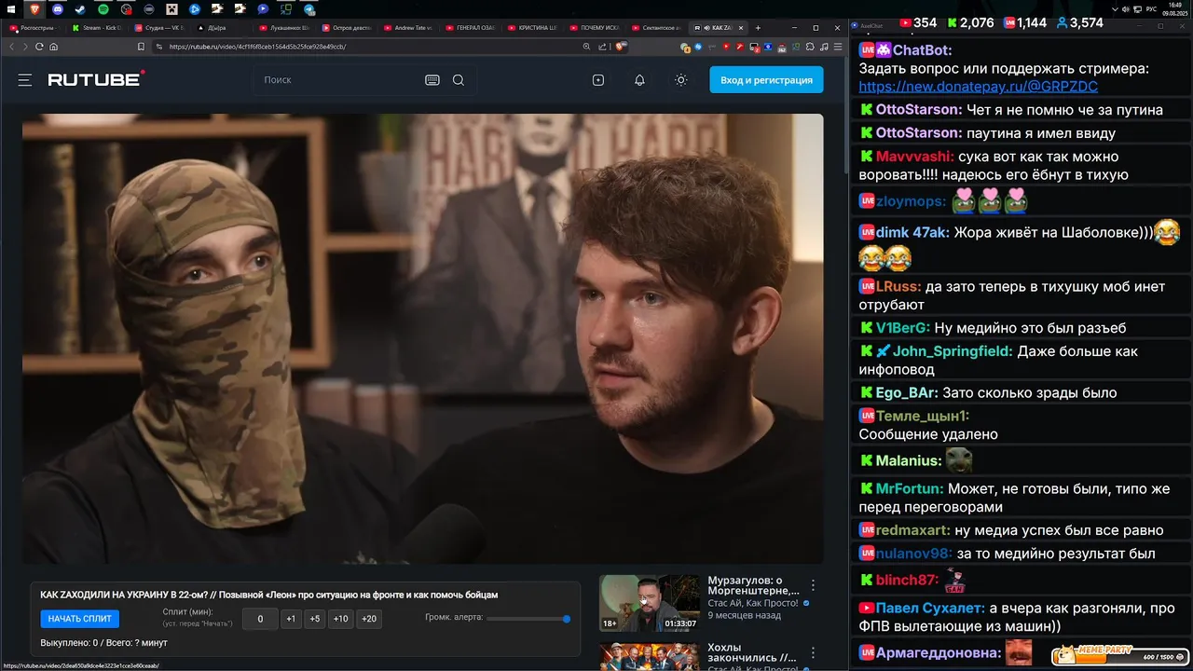1193x671 pixels.
Task: Switch keyboard language РУС indicator
Action: click(1151, 8)
